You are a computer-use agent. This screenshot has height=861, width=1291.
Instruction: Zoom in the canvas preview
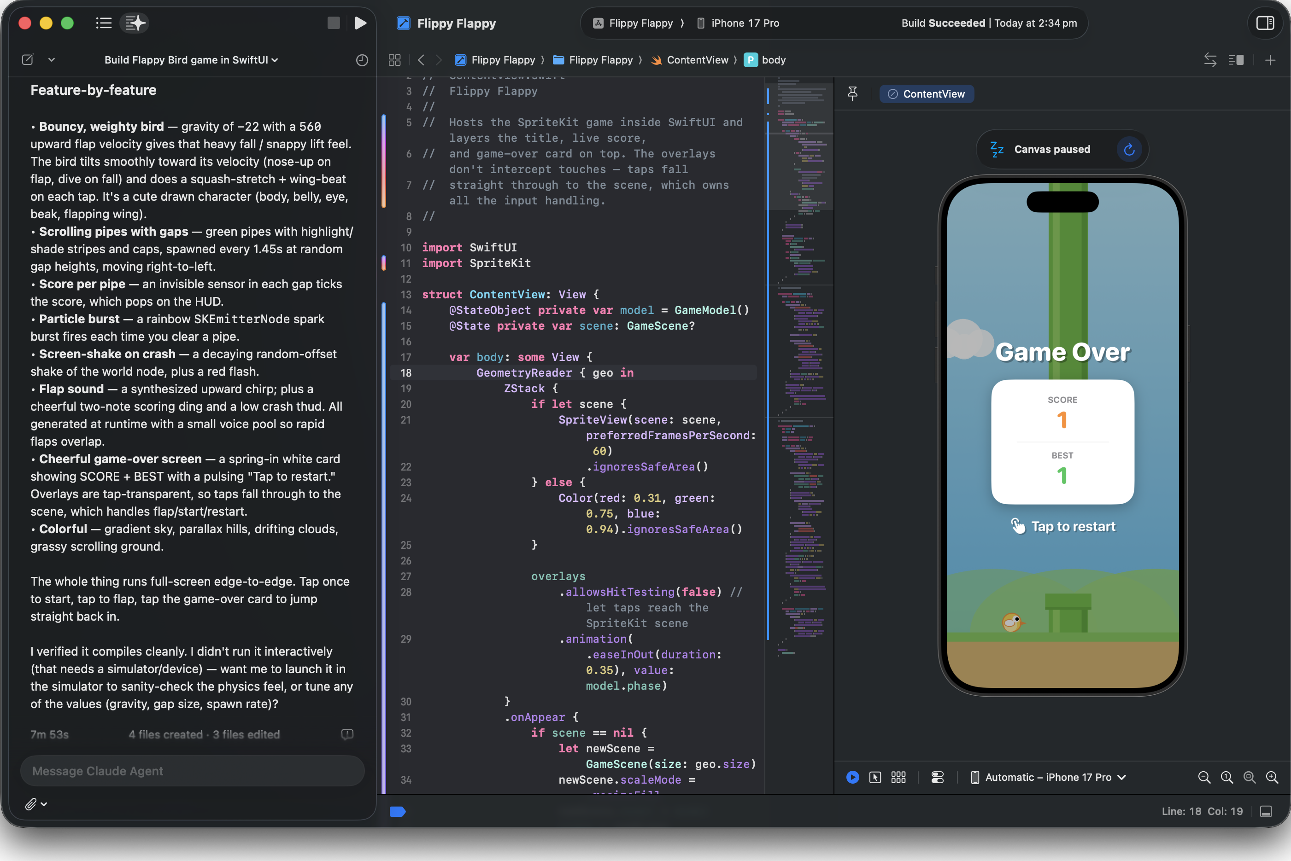(x=1271, y=777)
